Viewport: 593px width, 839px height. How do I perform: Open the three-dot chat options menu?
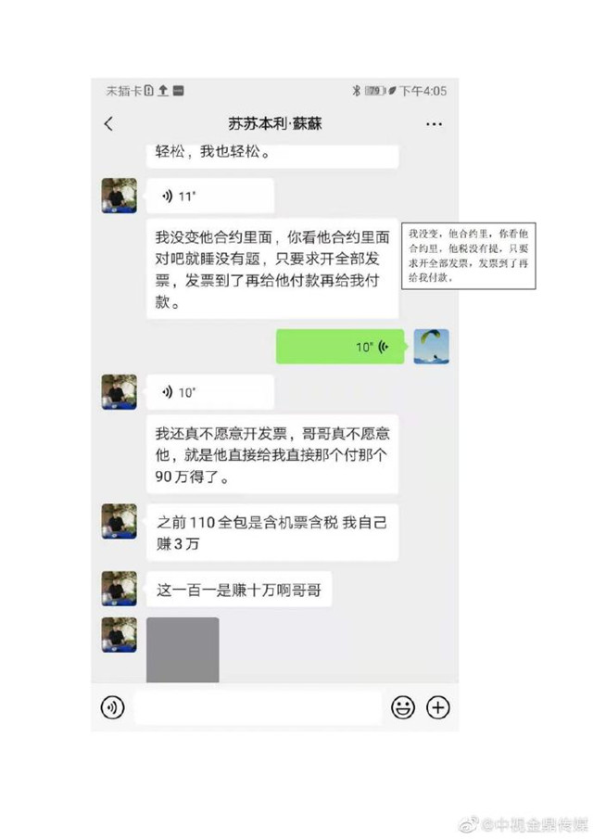coord(434,124)
